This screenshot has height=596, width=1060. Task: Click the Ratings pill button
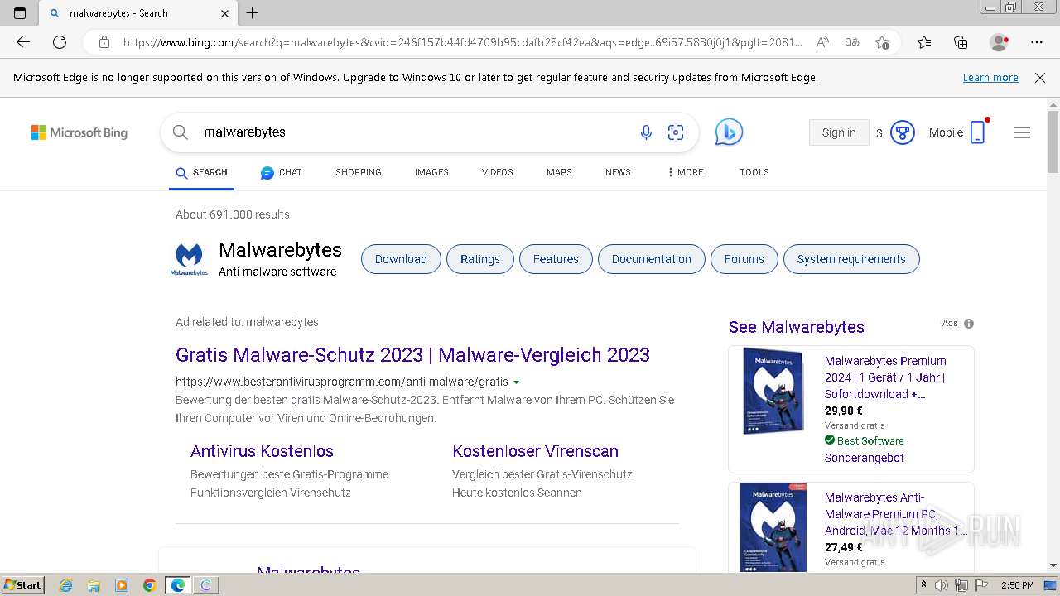coord(480,259)
